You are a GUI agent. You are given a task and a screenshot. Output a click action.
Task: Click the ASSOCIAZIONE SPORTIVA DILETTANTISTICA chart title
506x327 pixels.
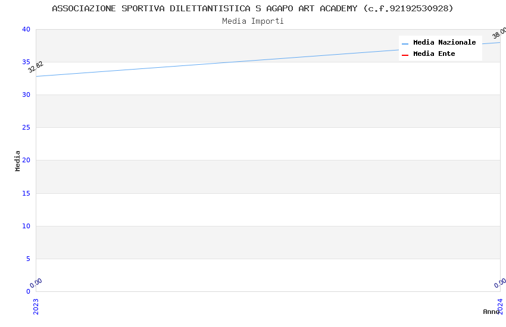252,8
